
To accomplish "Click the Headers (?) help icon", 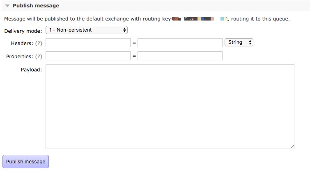I will (39, 43).
